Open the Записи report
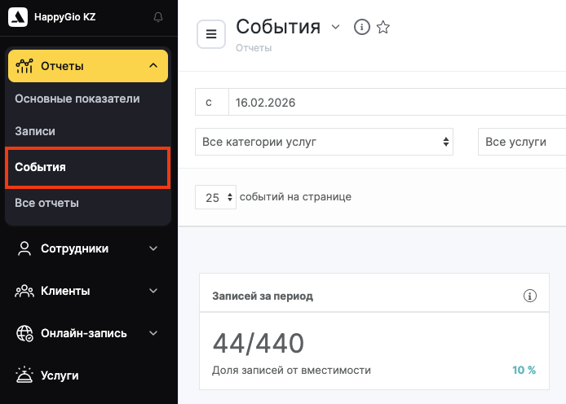This screenshot has height=404, width=566. point(35,130)
